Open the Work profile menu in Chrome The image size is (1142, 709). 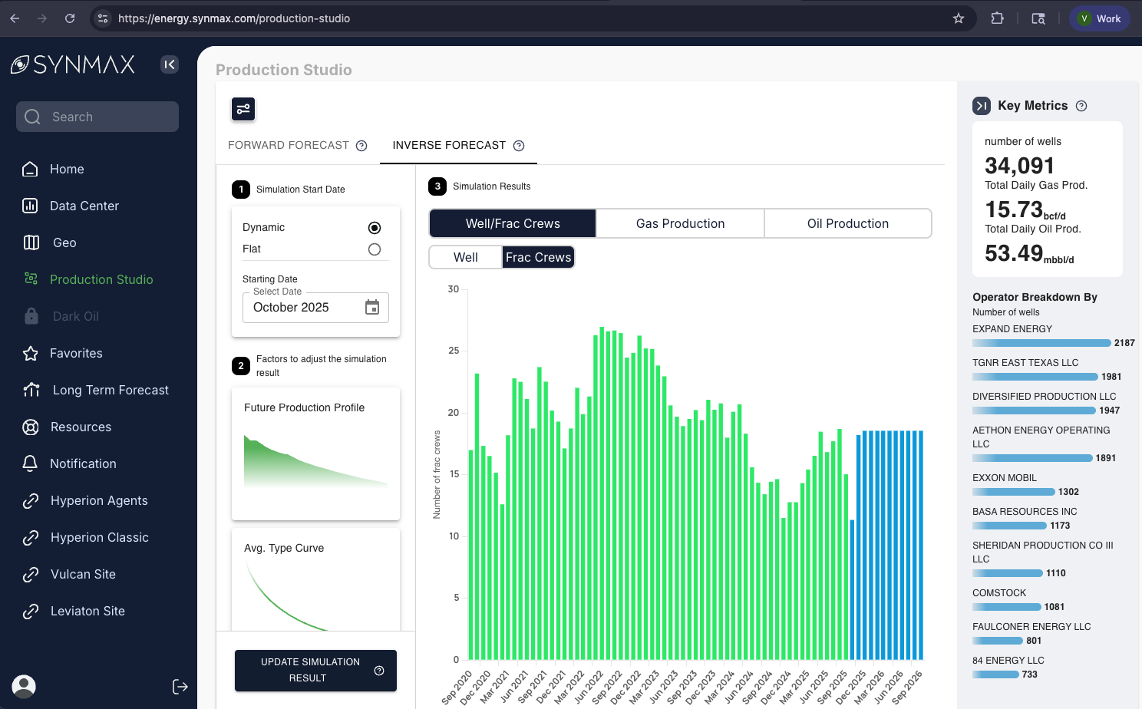click(x=1099, y=18)
